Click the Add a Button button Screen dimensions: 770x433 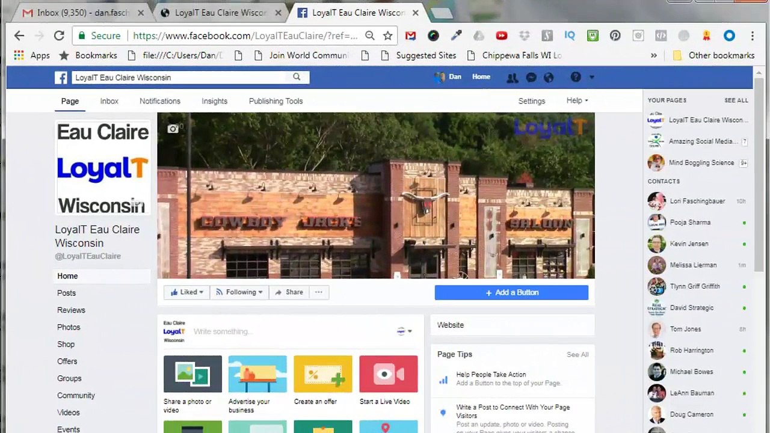[511, 292]
